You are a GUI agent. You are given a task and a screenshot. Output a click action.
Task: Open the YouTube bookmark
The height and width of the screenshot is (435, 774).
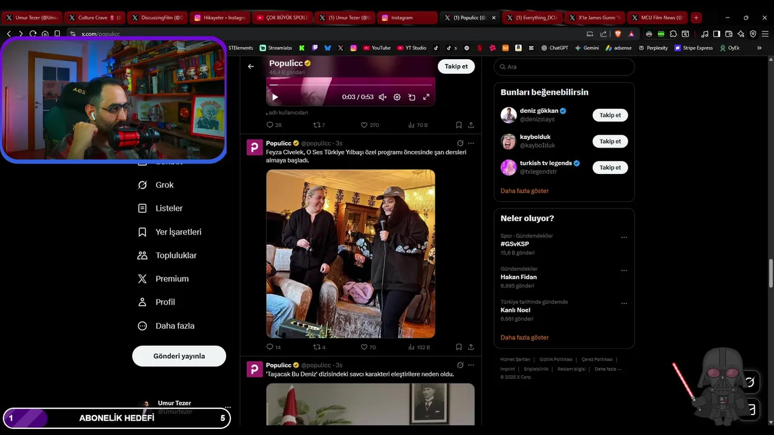[x=376, y=48]
